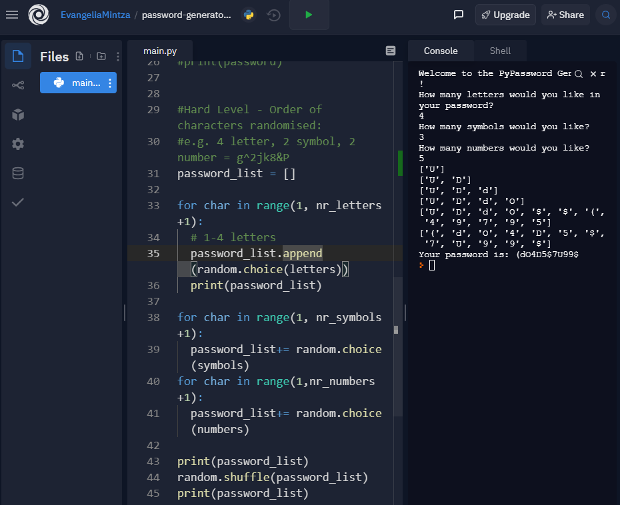Click the Share button
This screenshot has height=505, width=620.
(565, 15)
